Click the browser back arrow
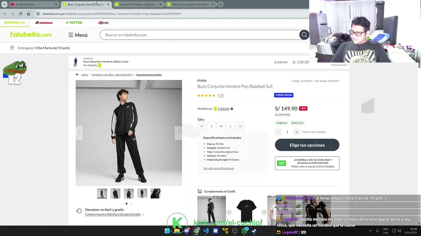 (5, 14)
